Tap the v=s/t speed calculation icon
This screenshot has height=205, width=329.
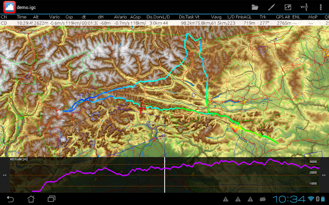[304, 7]
